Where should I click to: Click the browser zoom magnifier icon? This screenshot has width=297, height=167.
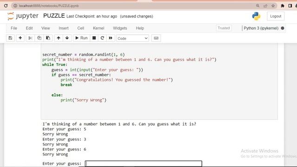coord(258,6)
